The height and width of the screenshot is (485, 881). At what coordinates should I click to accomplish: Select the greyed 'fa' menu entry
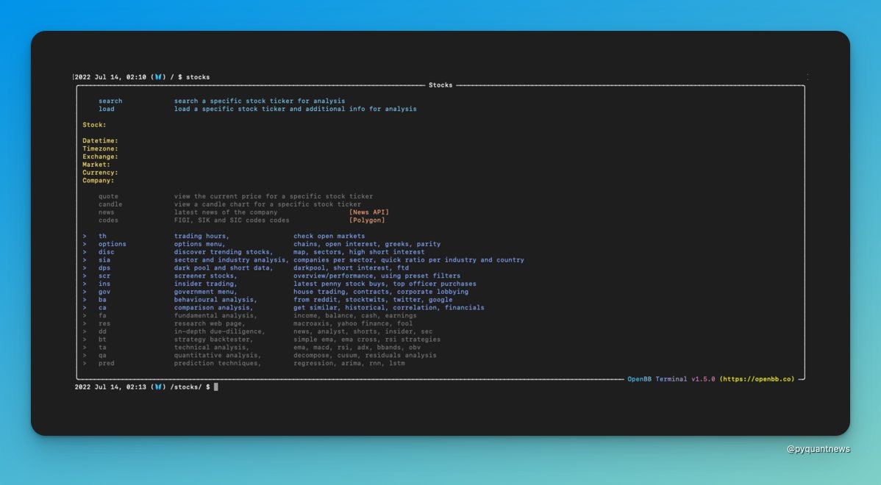click(x=102, y=315)
